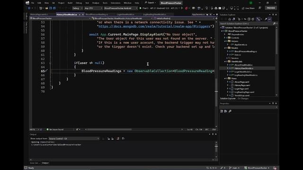Open the BloodPressureTracker project navigation dropdown

pos(60,18)
